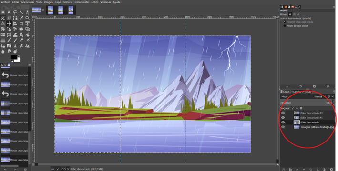Select the Ellipse Select tool
The width and height of the screenshot is (338, 171).
point(9,12)
